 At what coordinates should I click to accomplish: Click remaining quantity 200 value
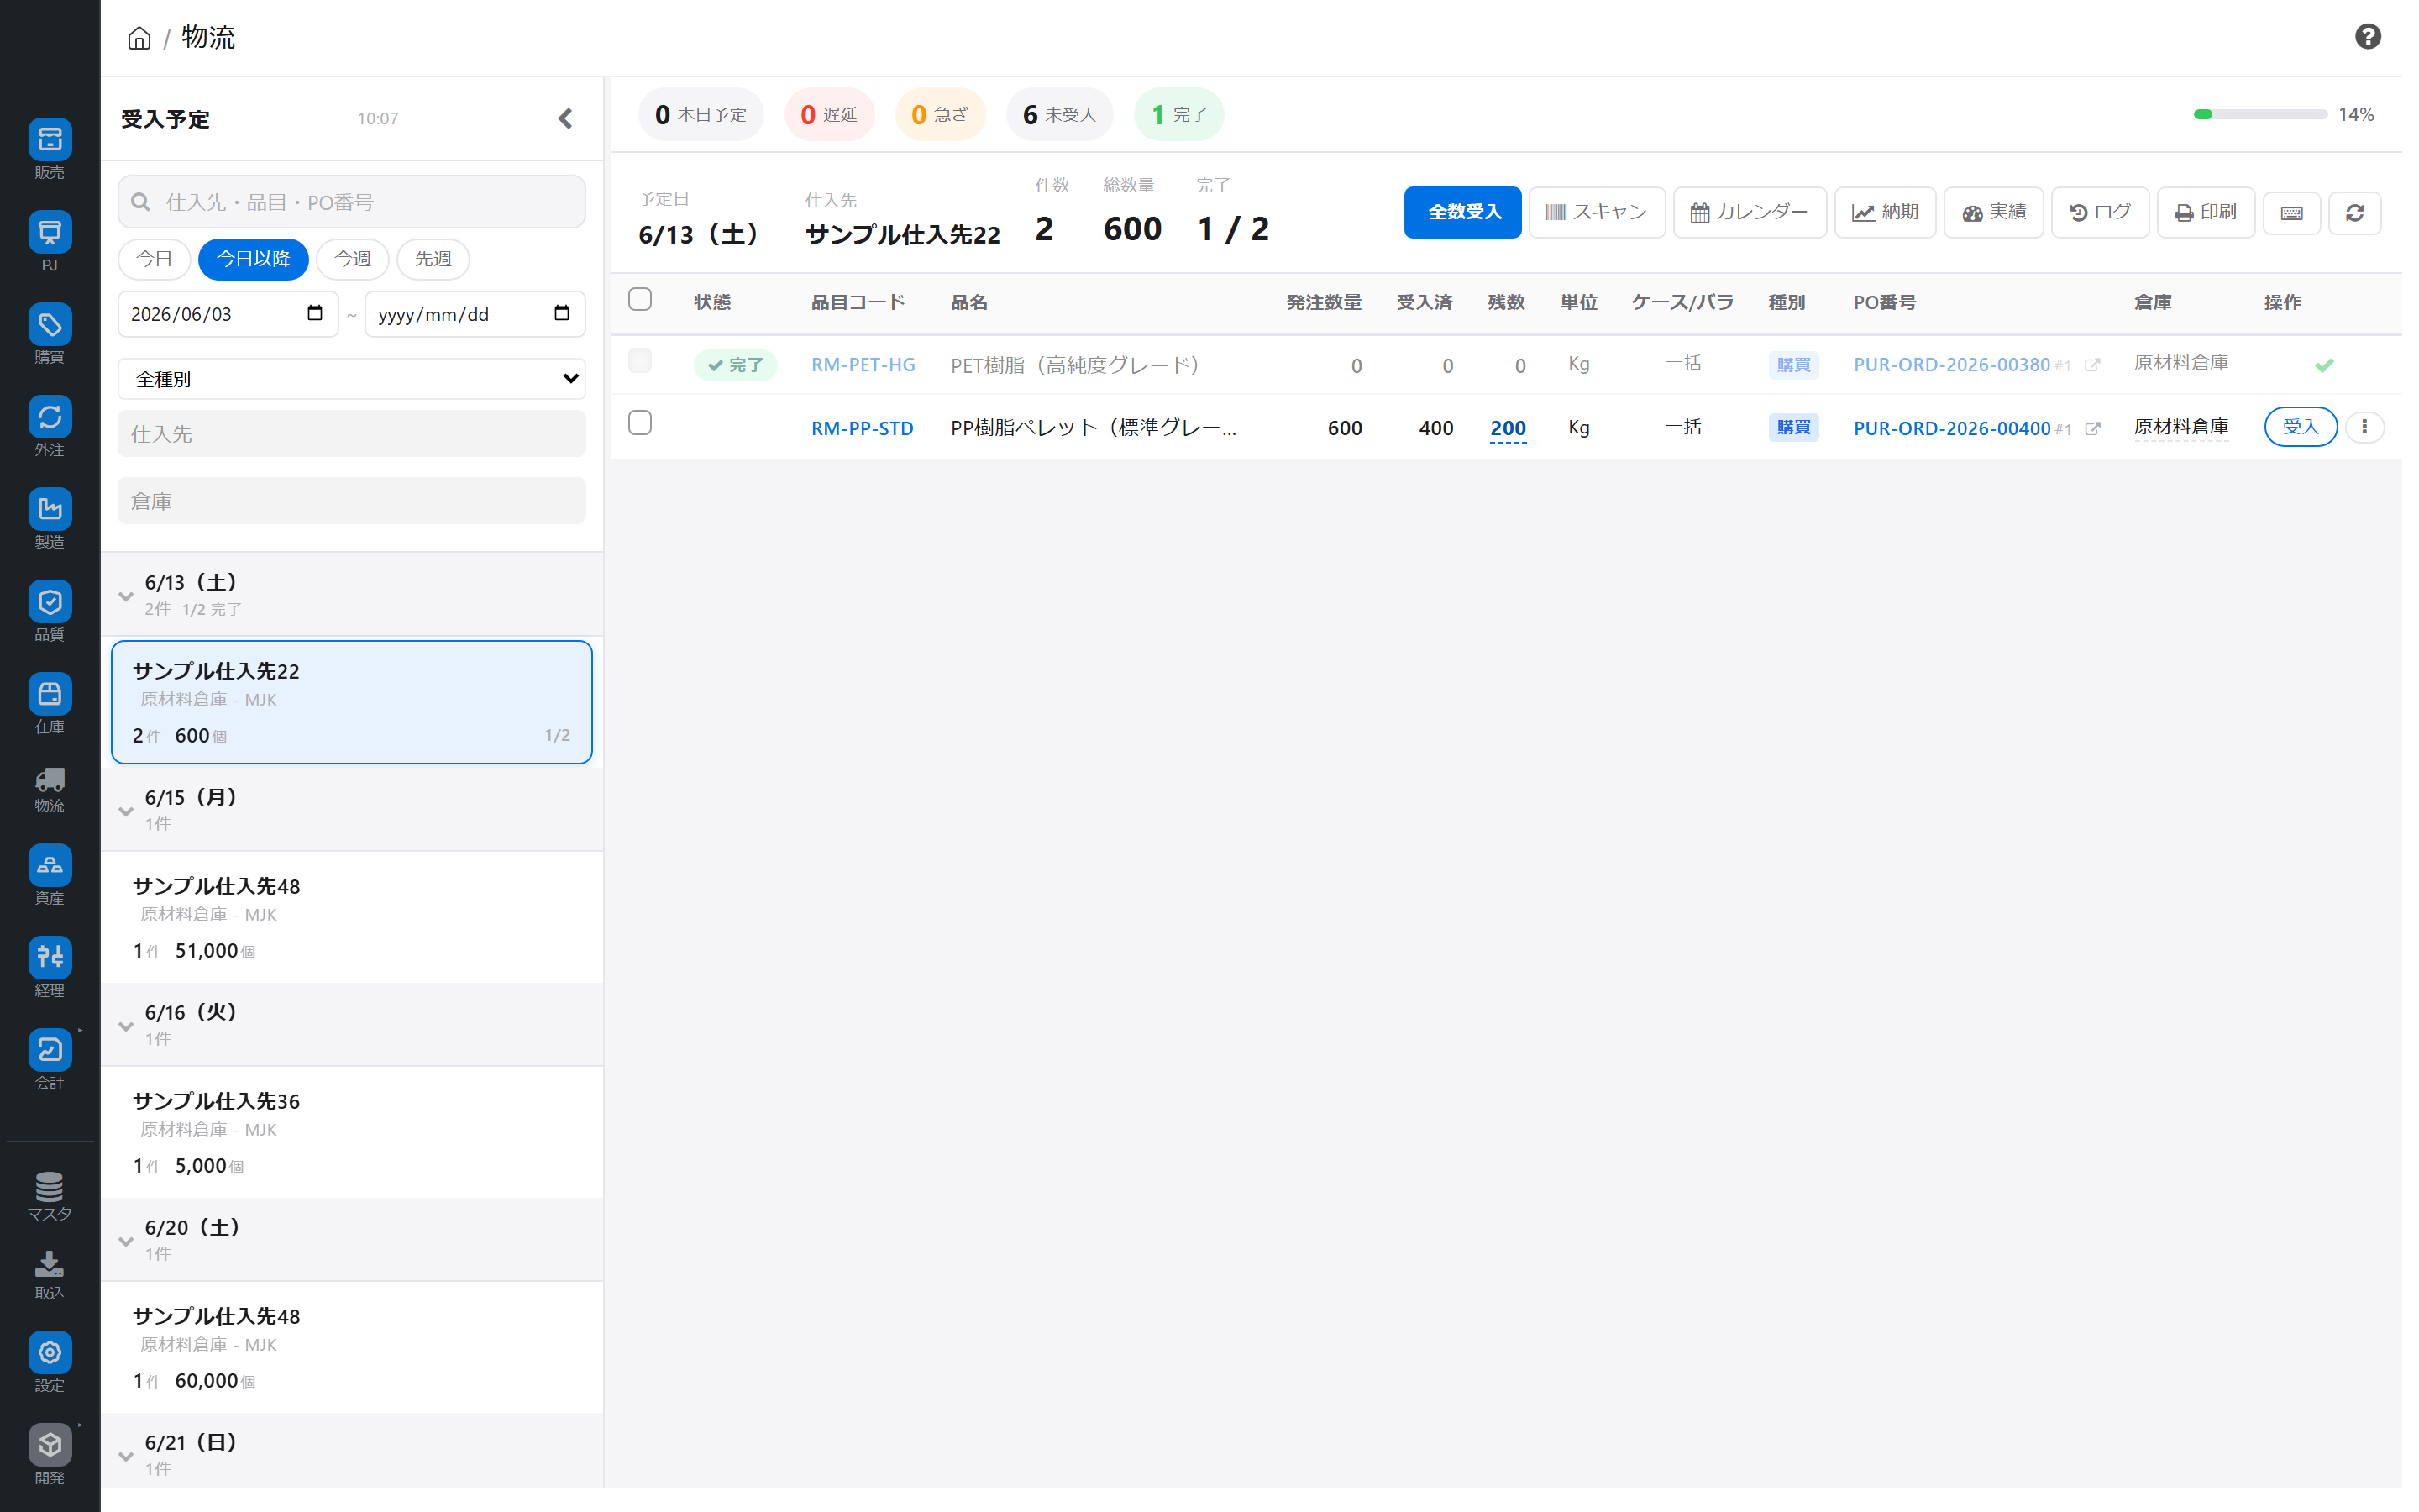tap(1508, 428)
